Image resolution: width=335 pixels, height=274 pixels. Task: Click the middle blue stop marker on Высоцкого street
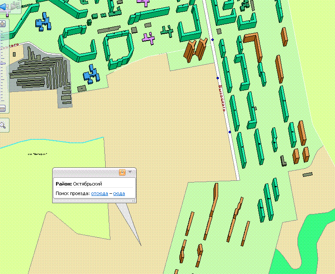218,78
